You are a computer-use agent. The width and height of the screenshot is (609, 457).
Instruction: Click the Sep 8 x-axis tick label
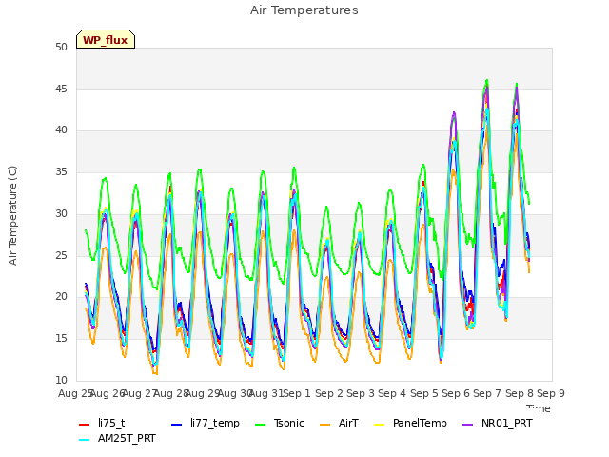click(x=520, y=393)
